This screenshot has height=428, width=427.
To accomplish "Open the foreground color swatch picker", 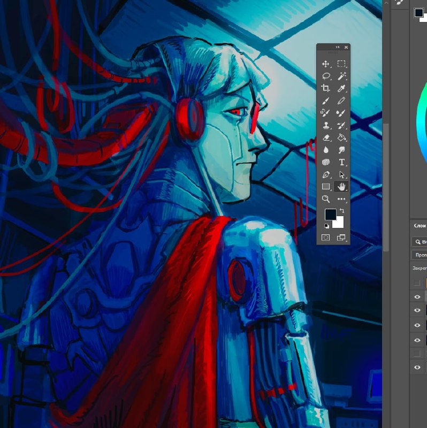I will pos(330,213).
